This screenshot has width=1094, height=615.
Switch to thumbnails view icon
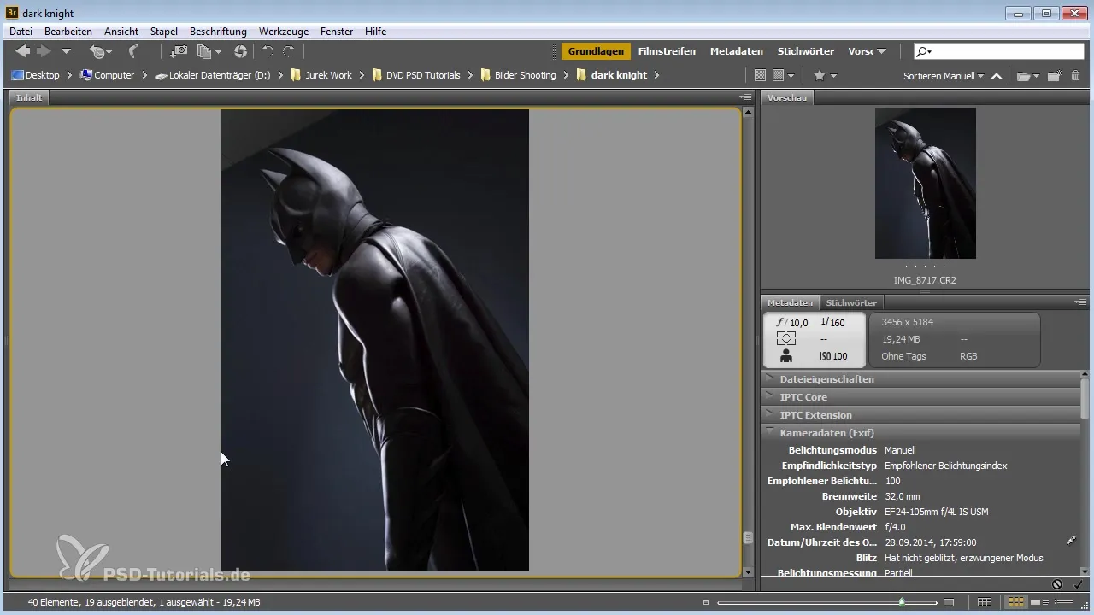[x=1015, y=603]
